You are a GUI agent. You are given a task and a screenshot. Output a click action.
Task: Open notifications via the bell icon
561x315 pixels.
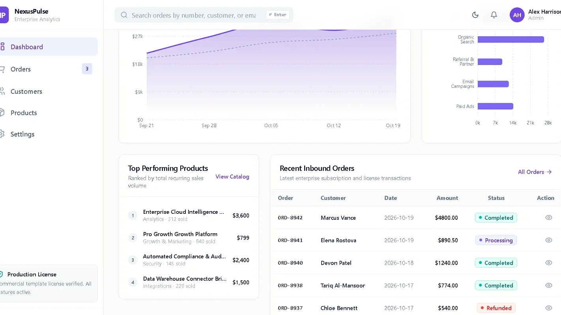[494, 15]
